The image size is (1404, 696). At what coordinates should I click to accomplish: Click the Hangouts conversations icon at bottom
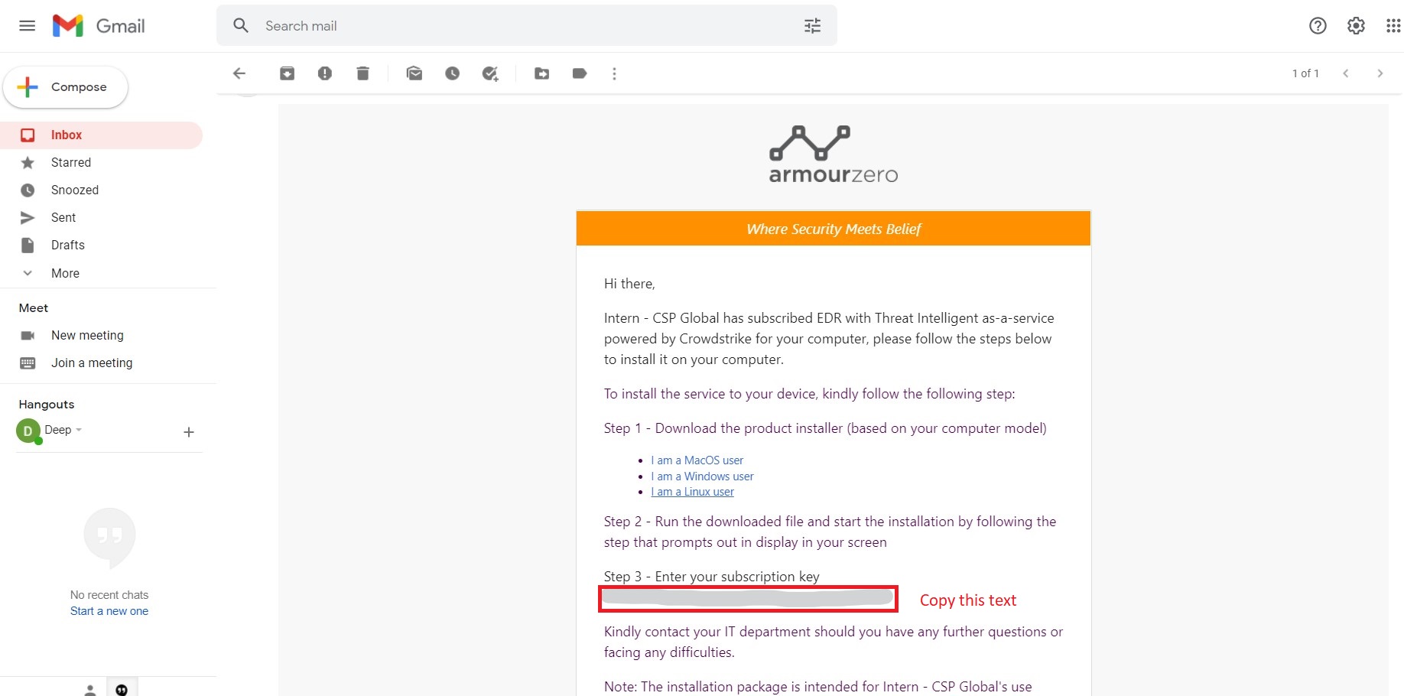point(122,688)
